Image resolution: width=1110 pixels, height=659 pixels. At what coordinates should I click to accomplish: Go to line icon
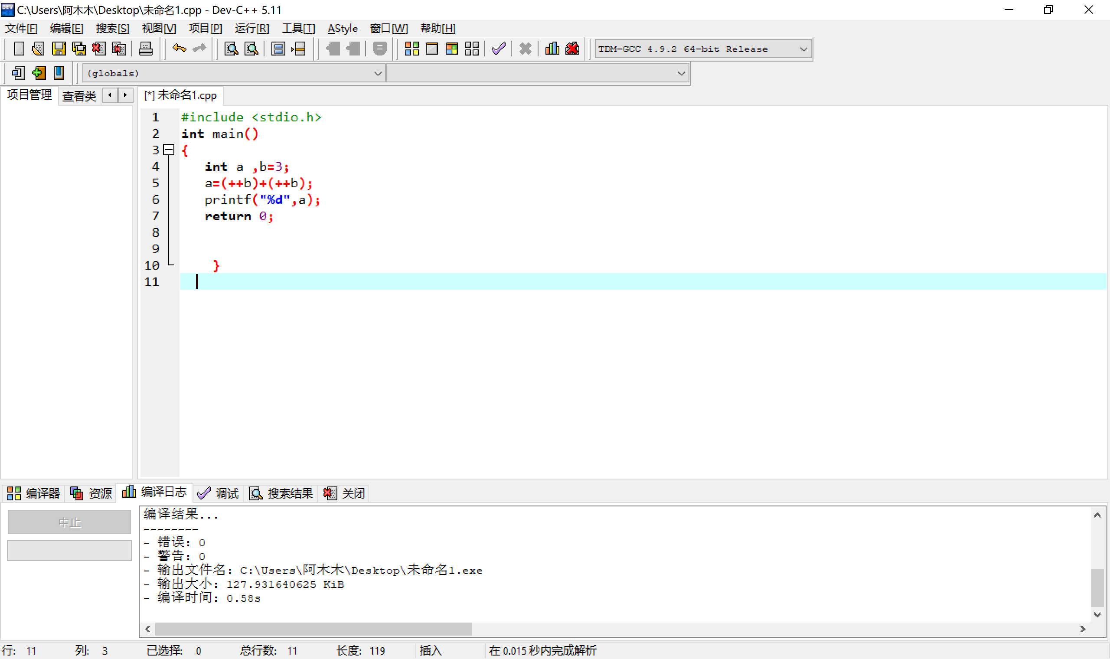point(298,49)
